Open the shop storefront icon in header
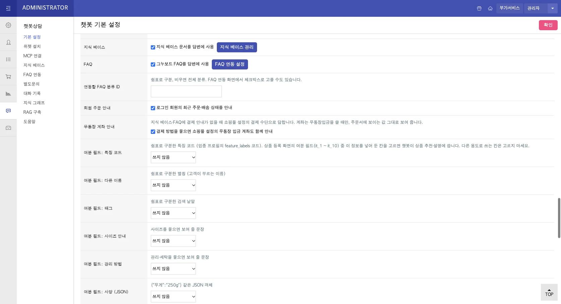Screen dimensions: 561x304 (x=479, y=8)
